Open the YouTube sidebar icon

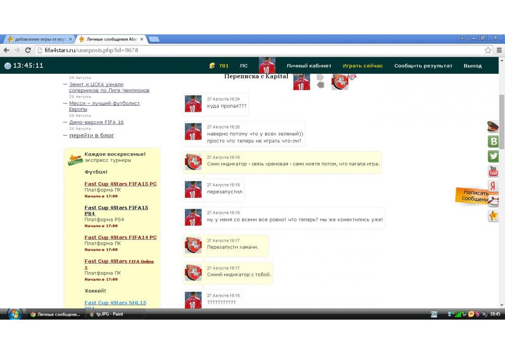[x=493, y=171]
